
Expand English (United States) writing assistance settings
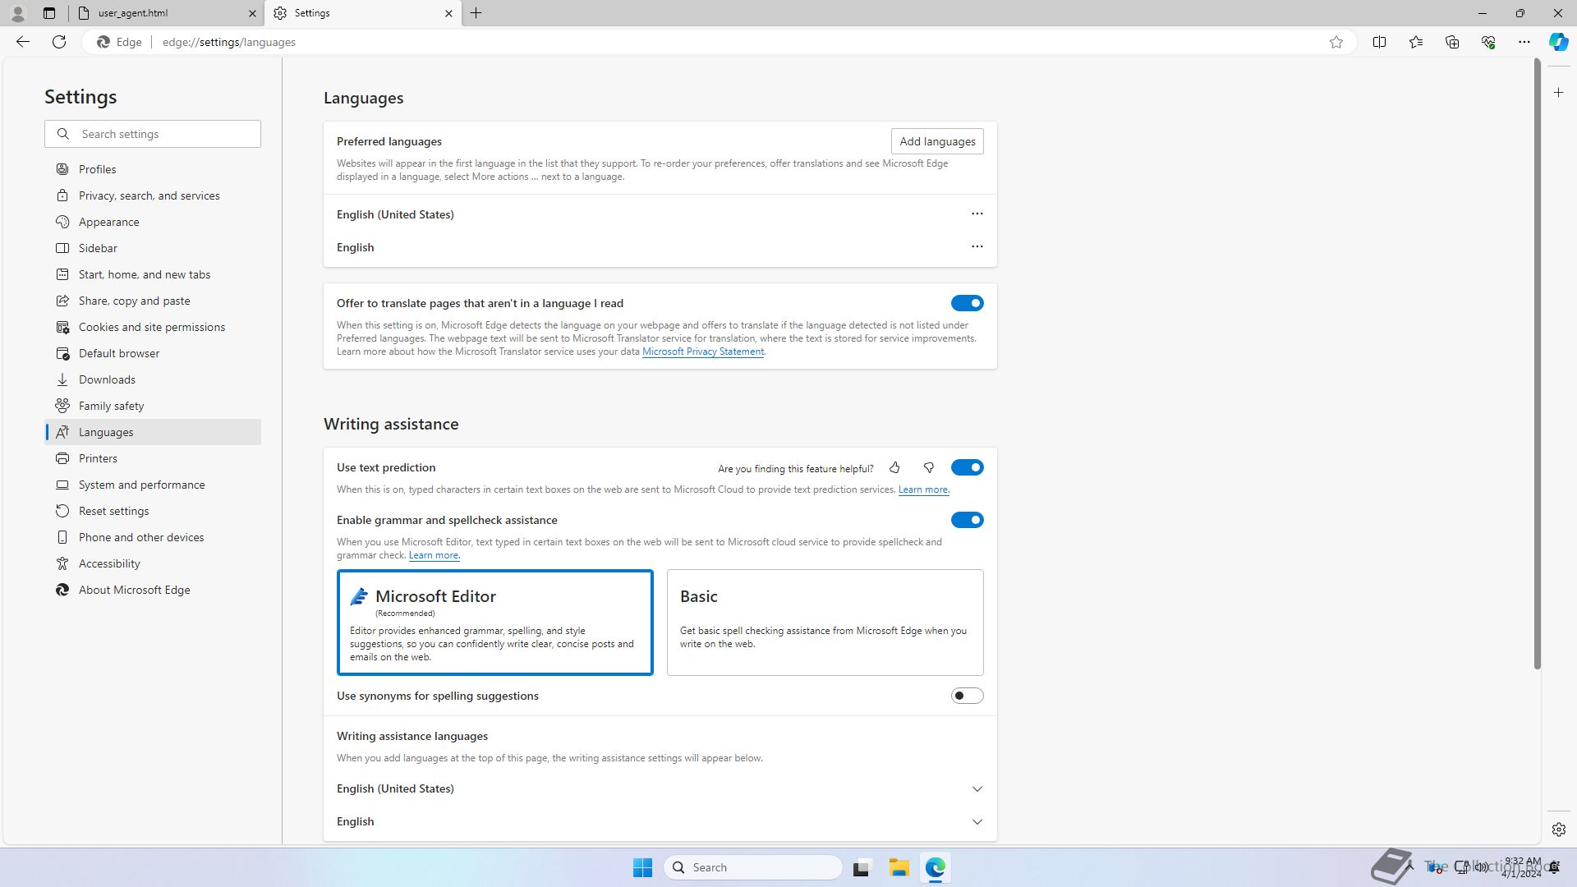pyautogui.click(x=977, y=789)
